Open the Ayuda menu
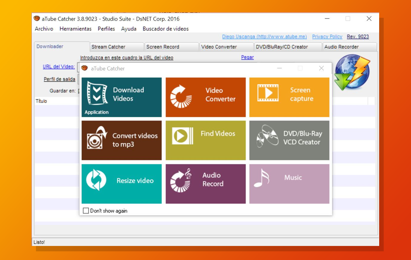Image resolution: width=411 pixels, height=260 pixels. click(x=129, y=29)
